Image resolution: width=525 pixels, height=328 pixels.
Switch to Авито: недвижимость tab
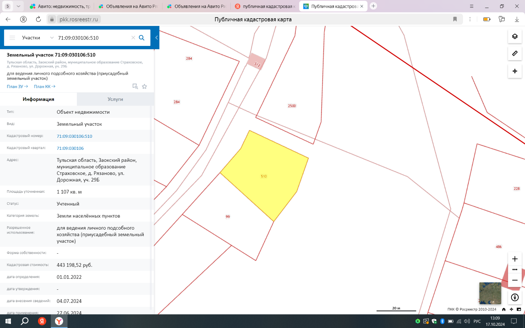coord(61,6)
